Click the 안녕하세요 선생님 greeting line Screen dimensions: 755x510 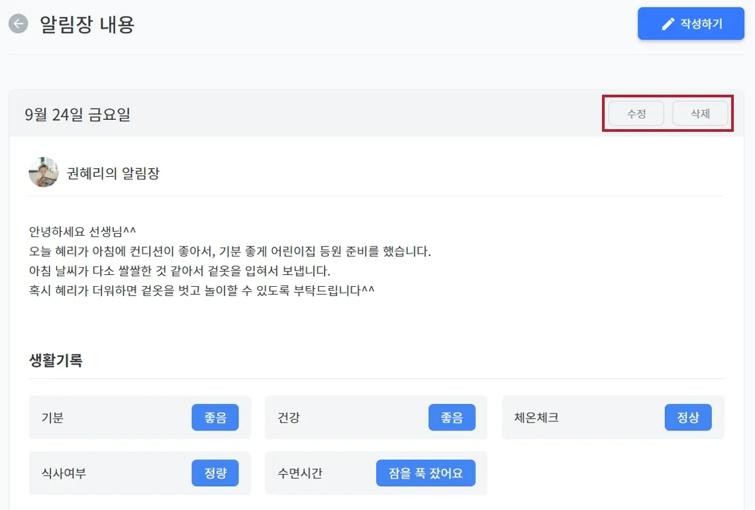point(82,232)
